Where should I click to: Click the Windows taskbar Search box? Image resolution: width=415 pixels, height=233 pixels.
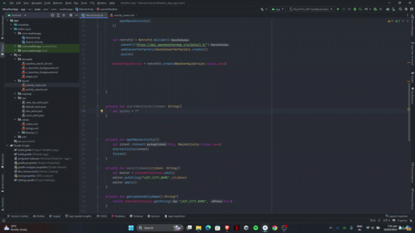(x=160, y=228)
